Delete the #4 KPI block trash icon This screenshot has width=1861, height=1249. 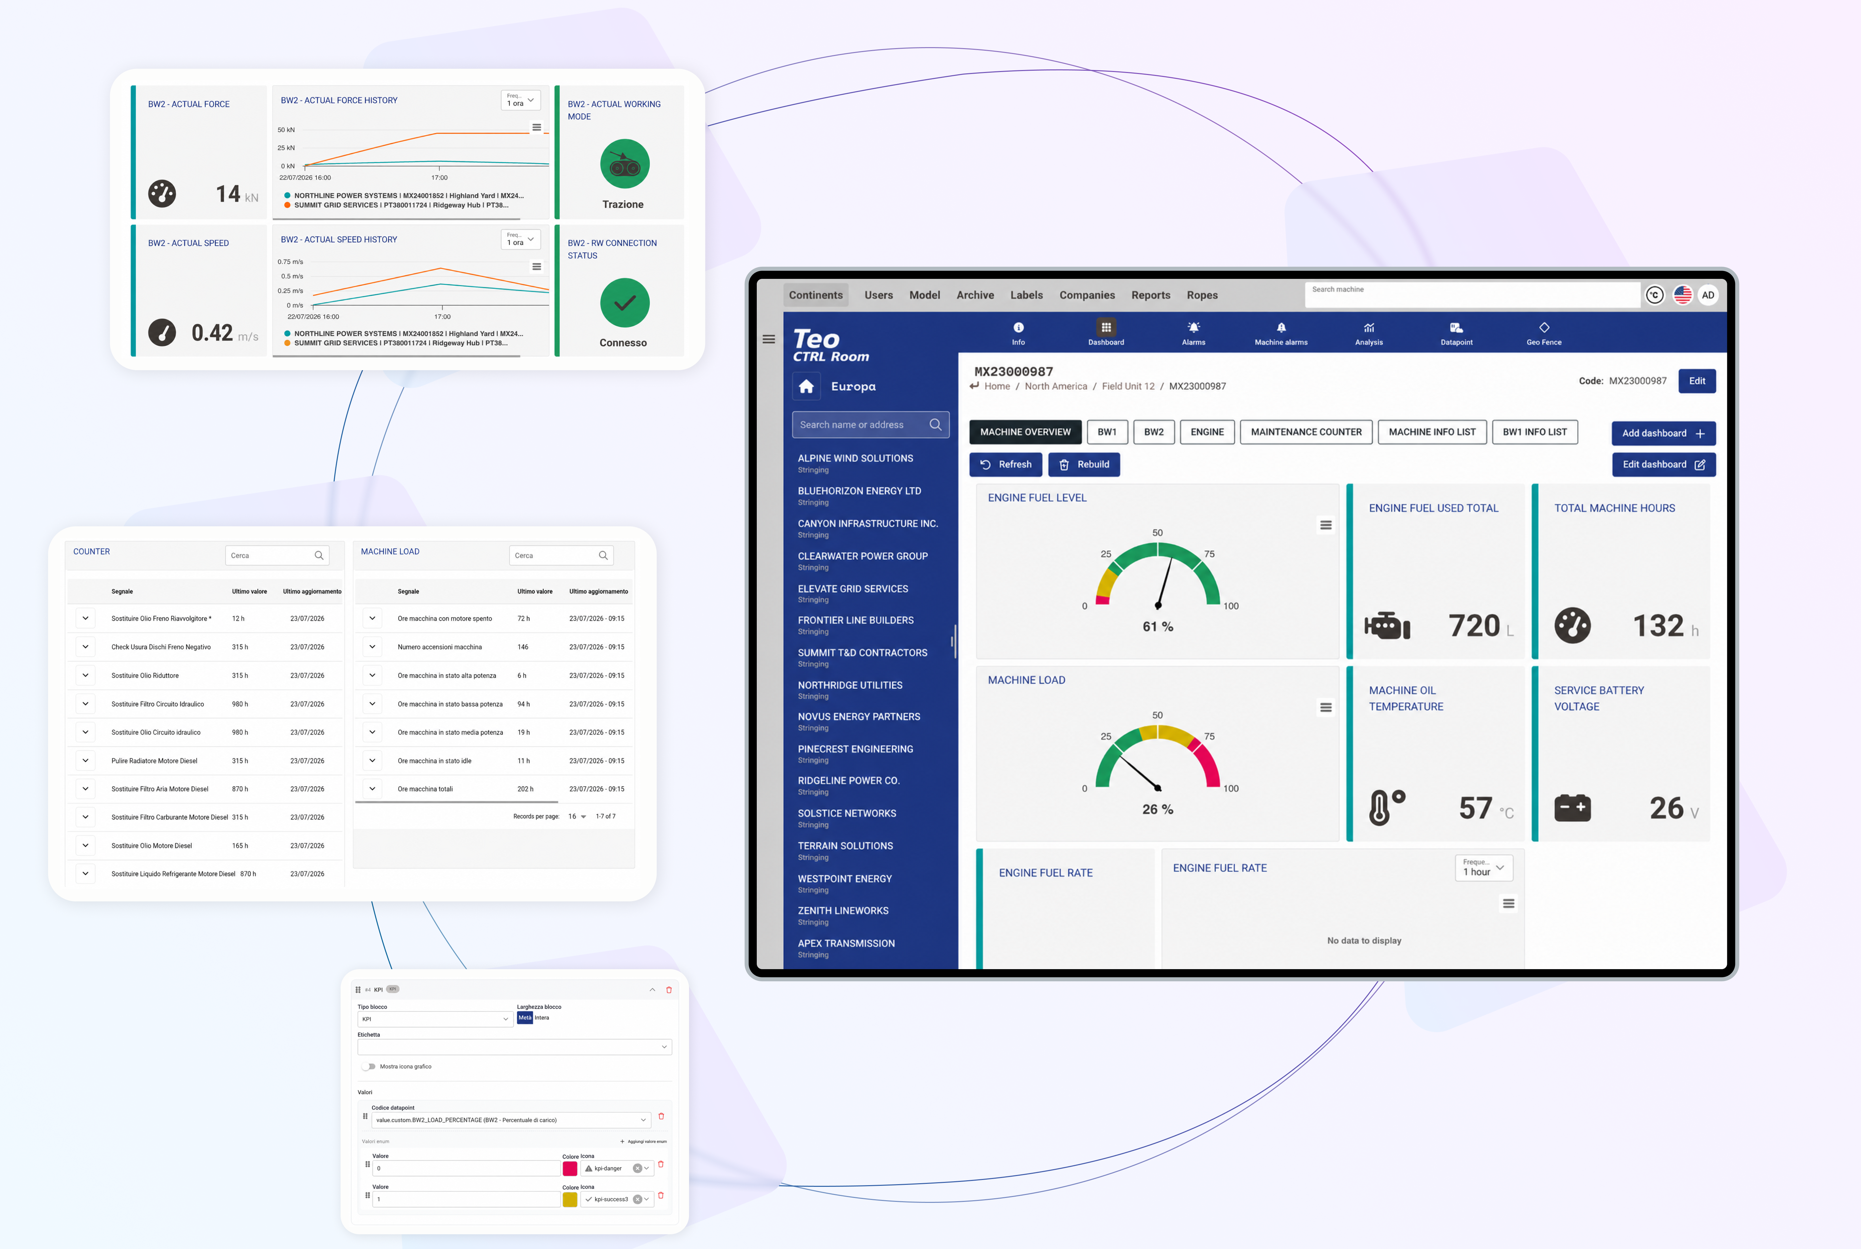tap(668, 990)
